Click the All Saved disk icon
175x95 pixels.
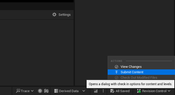112,91
